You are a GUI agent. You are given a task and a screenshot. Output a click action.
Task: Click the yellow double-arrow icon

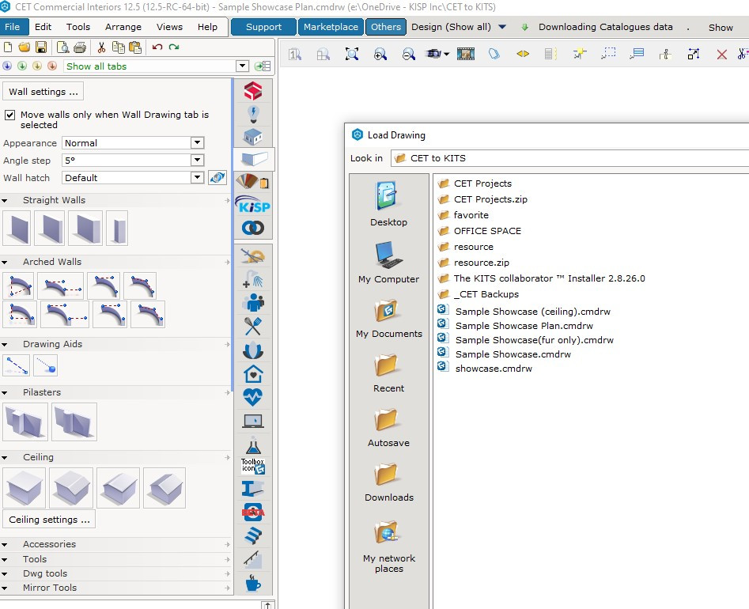pyautogui.click(x=523, y=54)
